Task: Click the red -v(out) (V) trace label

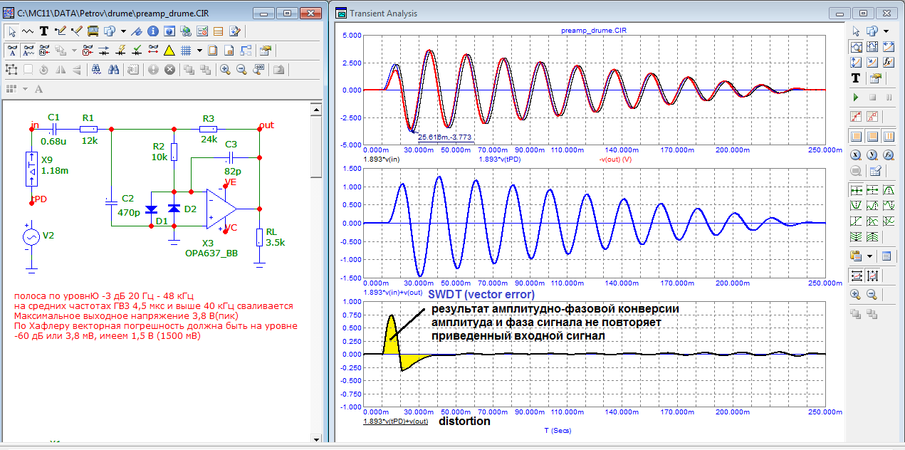Action: pyautogui.click(x=615, y=159)
